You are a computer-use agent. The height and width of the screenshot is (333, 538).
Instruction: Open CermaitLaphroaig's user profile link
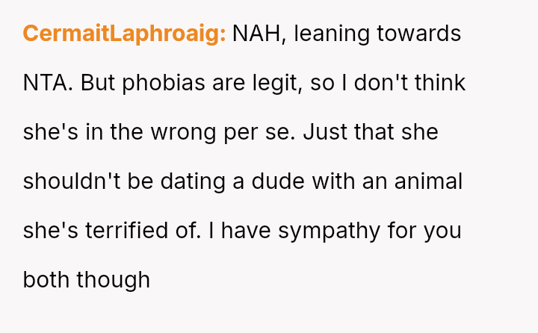[x=124, y=34]
